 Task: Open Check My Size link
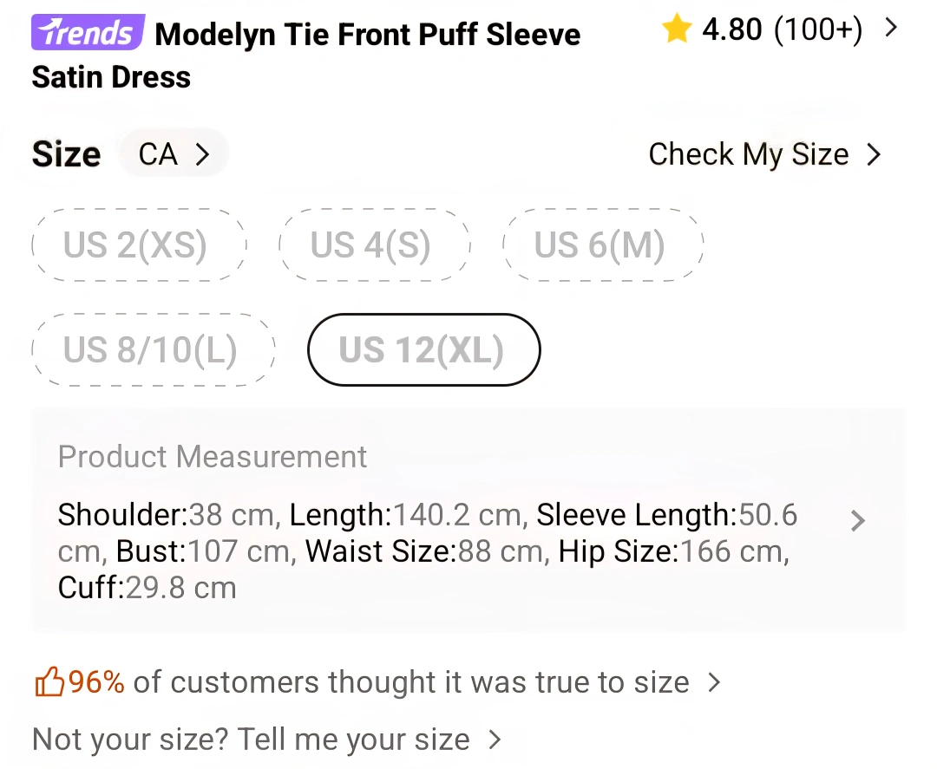pyautogui.click(x=748, y=155)
